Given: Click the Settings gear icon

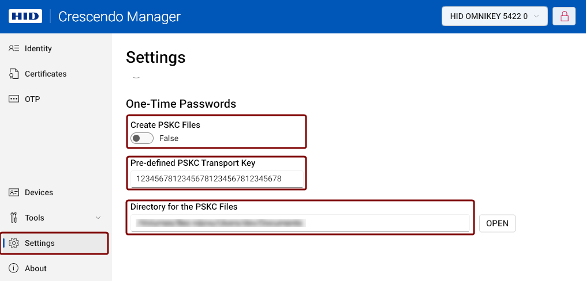Looking at the screenshot, I should point(14,243).
